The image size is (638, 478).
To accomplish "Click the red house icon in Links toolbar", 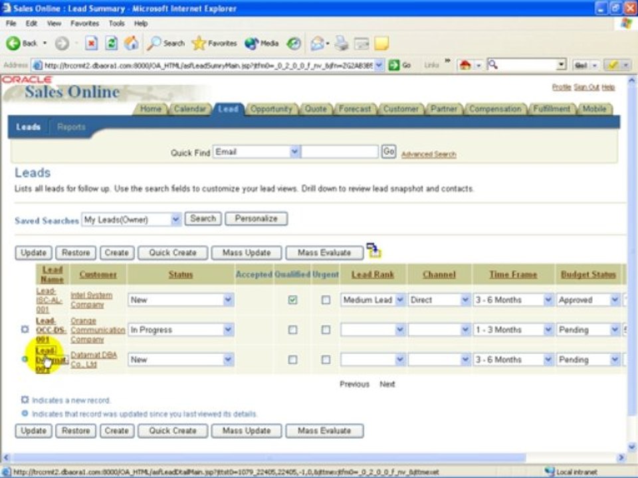I will pos(465,65).
